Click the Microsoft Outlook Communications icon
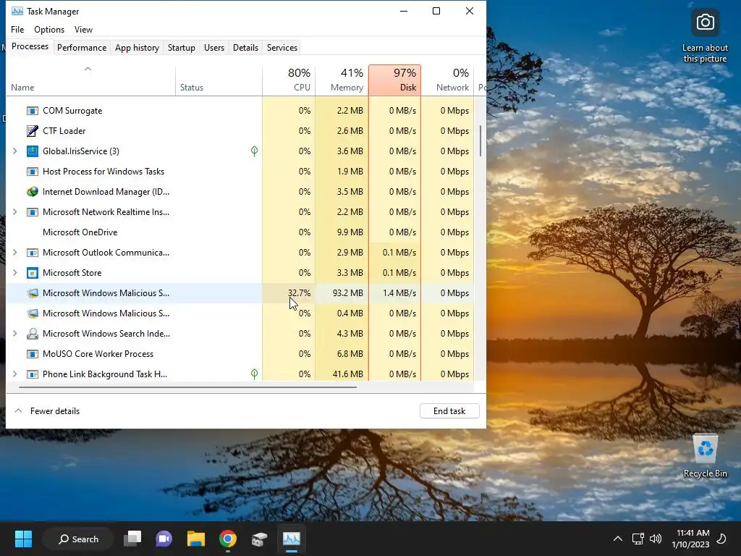 [32, 253]
